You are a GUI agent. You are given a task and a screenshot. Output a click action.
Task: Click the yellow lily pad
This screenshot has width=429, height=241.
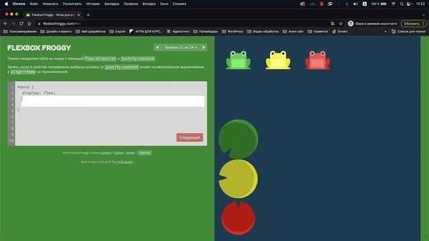pos(238,179)
